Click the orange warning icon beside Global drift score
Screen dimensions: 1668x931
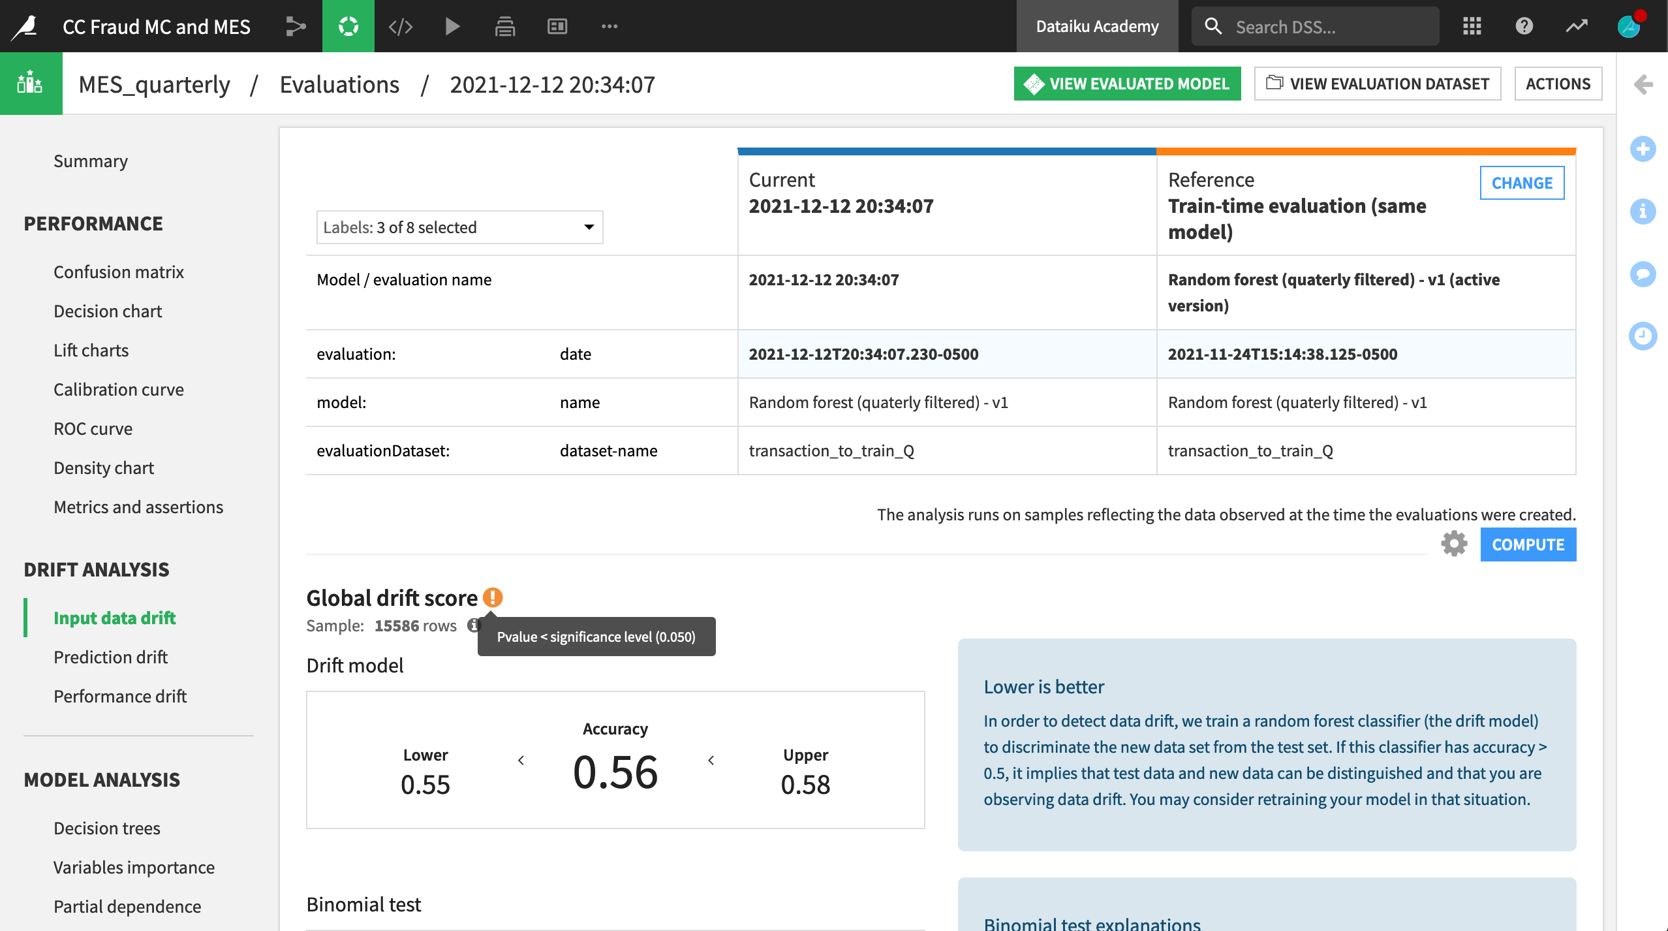click(x=493, y=597)
